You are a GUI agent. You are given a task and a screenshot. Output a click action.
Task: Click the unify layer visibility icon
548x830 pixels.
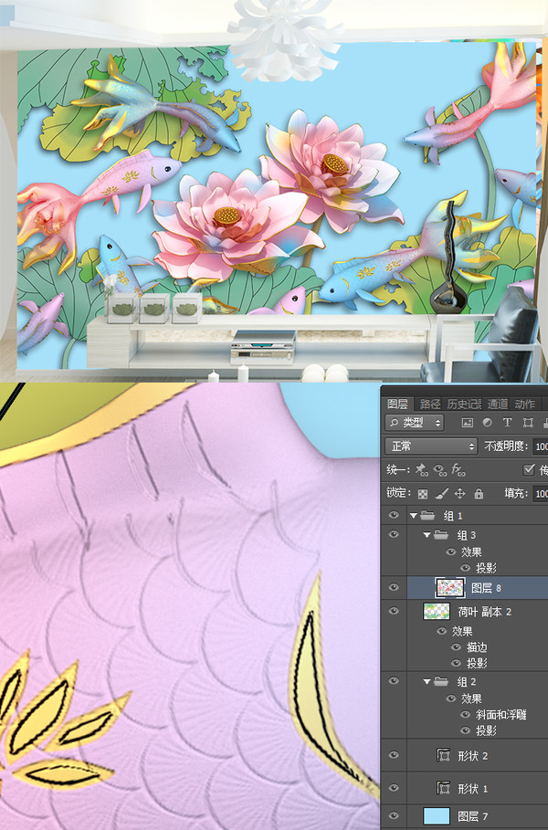pos(440,469)
